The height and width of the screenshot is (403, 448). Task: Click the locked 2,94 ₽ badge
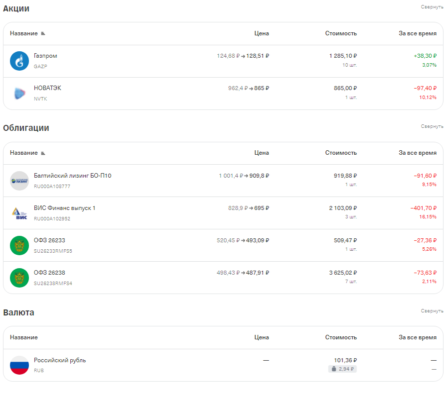click(342, 369)
